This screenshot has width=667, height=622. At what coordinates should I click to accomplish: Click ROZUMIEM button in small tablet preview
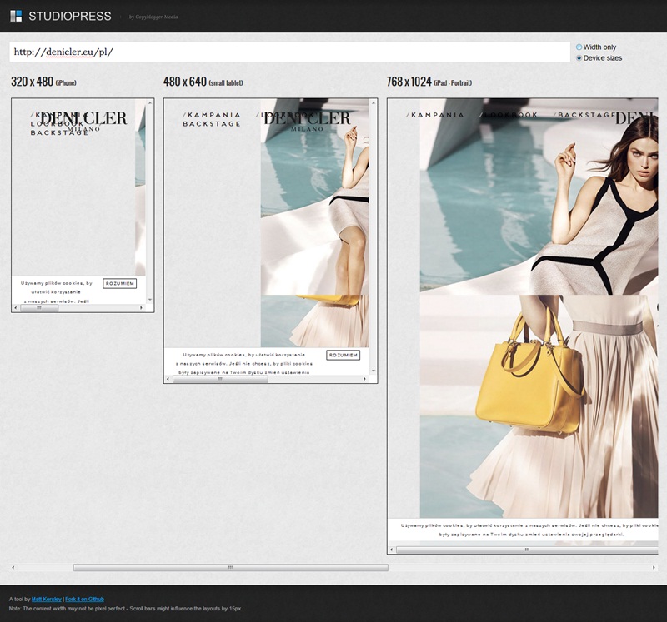pos(343,355)
